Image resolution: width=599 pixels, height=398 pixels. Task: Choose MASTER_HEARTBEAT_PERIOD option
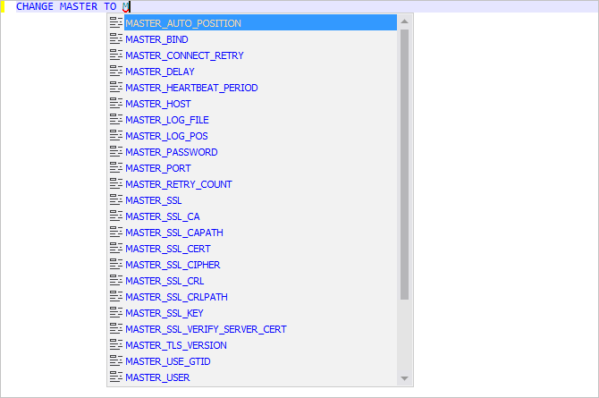coord(252,88)
